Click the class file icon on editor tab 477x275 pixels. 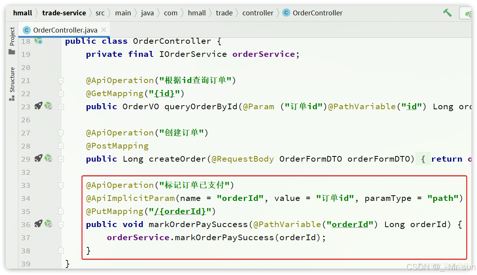[27, 30]
